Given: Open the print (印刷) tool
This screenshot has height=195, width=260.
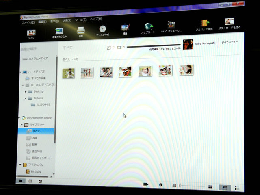Looking at the screenshot, I should (x=81, y=32).
